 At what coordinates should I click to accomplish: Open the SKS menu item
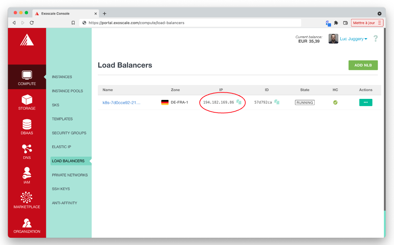(56, 105)
